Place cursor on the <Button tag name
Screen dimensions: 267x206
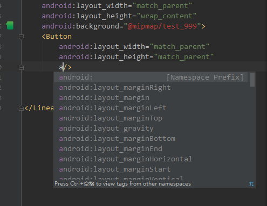[x=57, y=37]
